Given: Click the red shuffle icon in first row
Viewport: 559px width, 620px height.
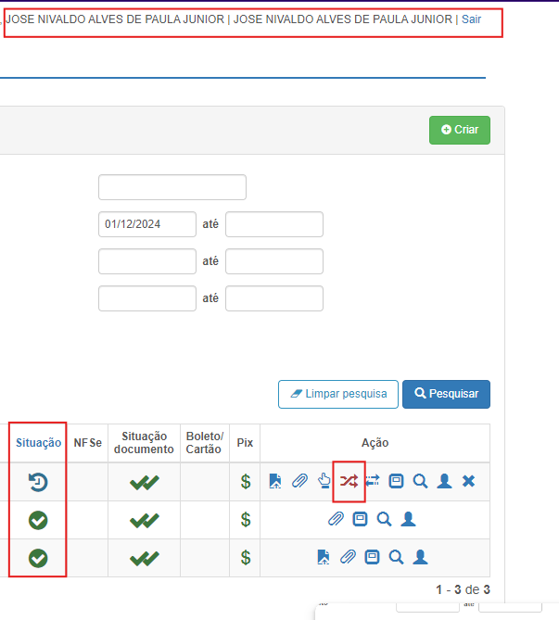Looking at the screenshot, I should pos(348,481).
